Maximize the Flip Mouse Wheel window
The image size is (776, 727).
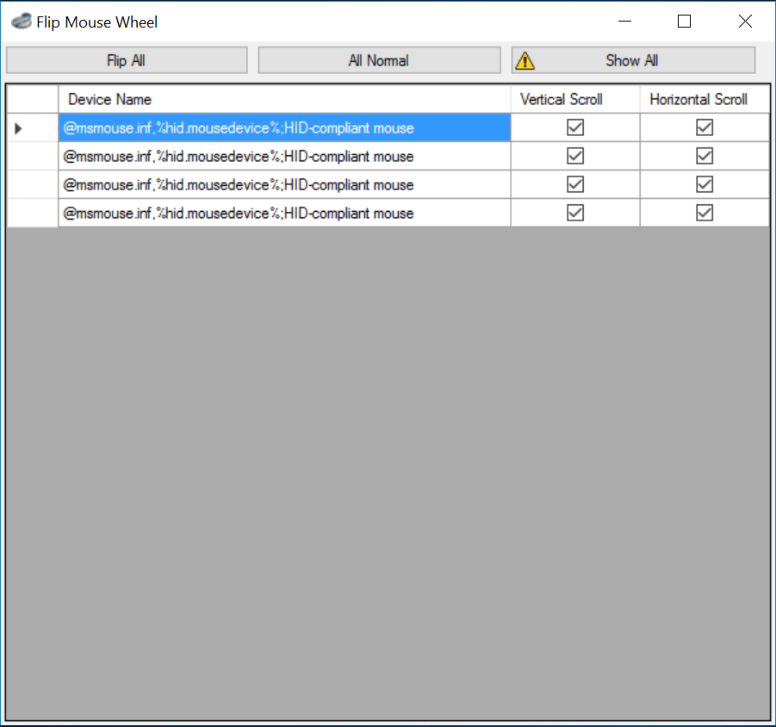[684, 22]
